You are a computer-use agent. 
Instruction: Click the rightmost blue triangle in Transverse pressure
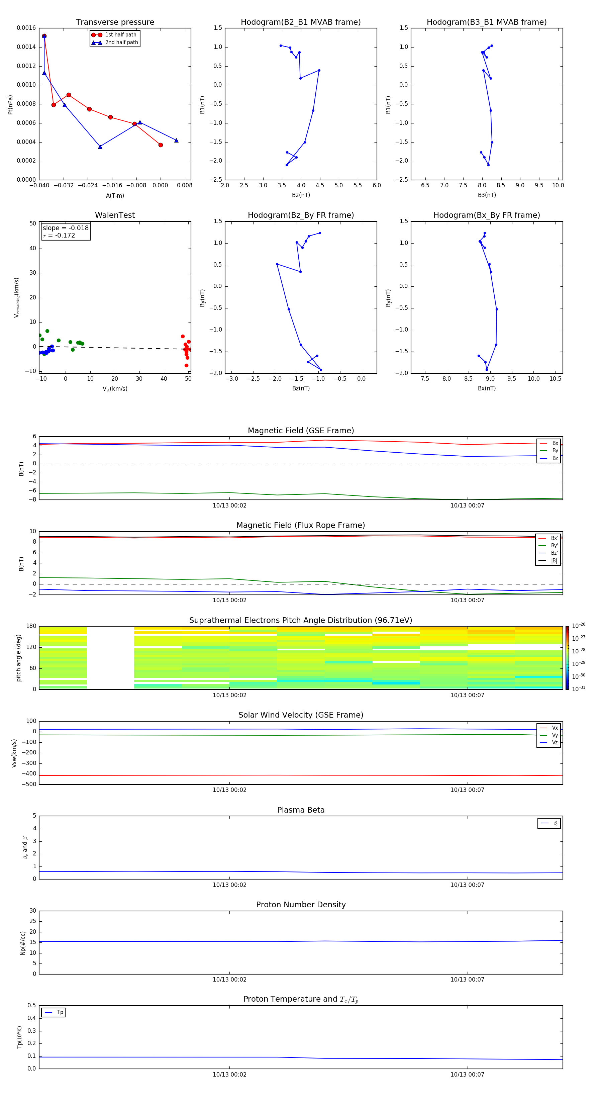pyautogui.click(x=176, y=140)
